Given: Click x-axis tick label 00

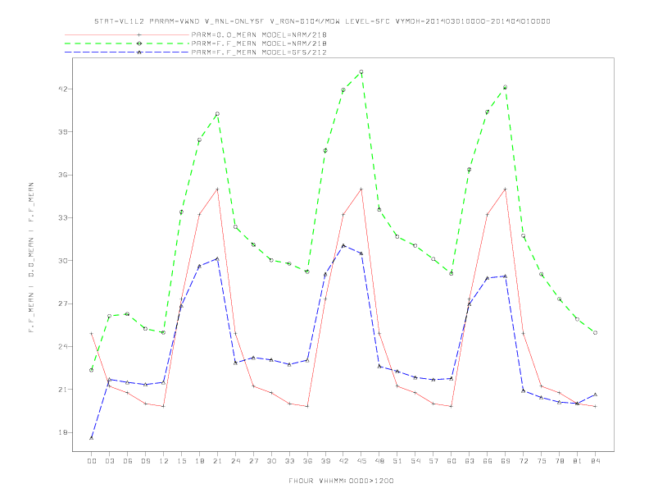Looking at the screenshot, I should pyautogui.click(x=92, y=461).
